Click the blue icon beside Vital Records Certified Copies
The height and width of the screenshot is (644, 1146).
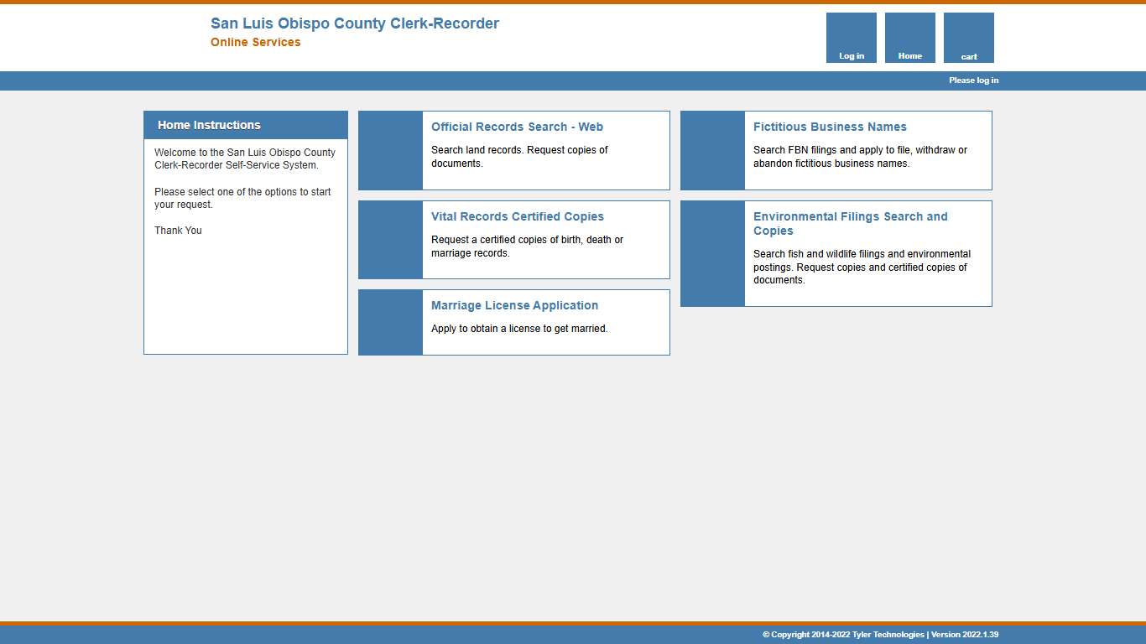[x=390, y=240]
